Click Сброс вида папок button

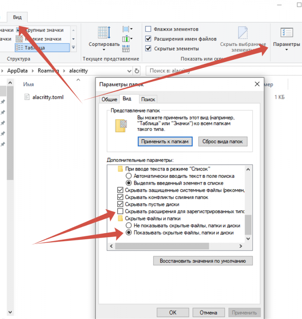(x=223, y=142)
